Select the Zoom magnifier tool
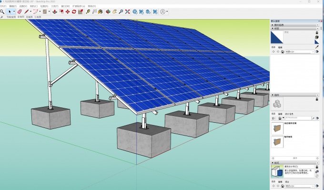 point(121,12)
